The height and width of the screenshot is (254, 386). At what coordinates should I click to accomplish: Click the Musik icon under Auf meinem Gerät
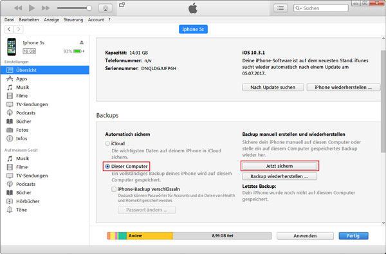click(x=10, y=158)
